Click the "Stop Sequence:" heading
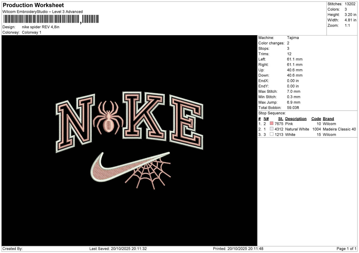 [272, 113]
